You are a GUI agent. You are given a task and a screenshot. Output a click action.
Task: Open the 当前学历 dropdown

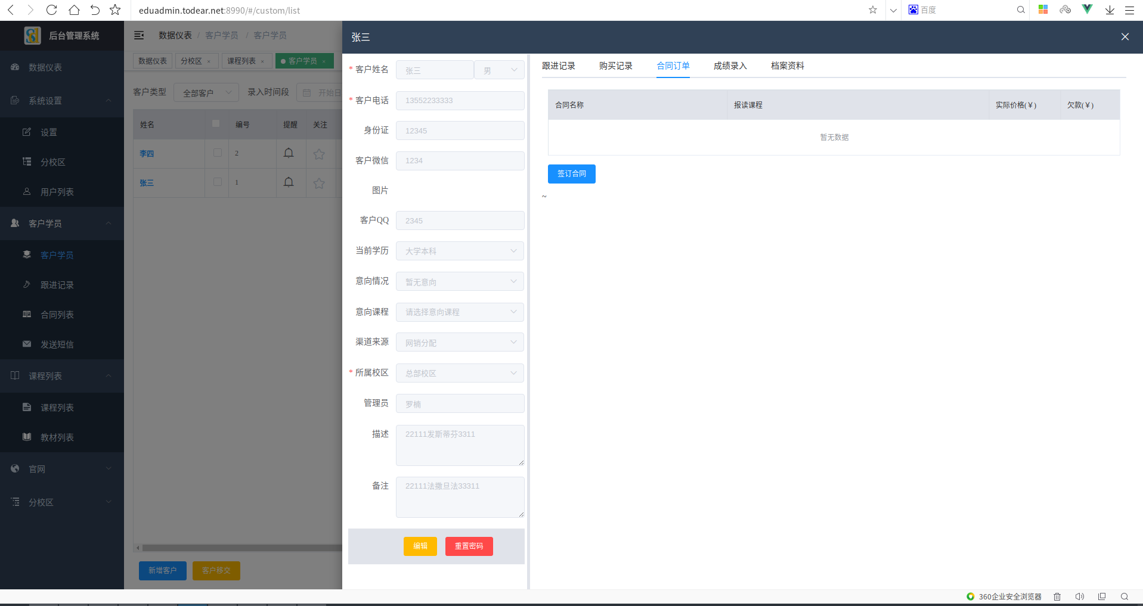[x=460, y=251]
